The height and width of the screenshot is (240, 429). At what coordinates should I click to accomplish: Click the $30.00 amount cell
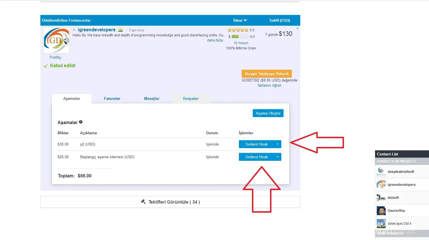pyautogui.click(x=63, y=144)
